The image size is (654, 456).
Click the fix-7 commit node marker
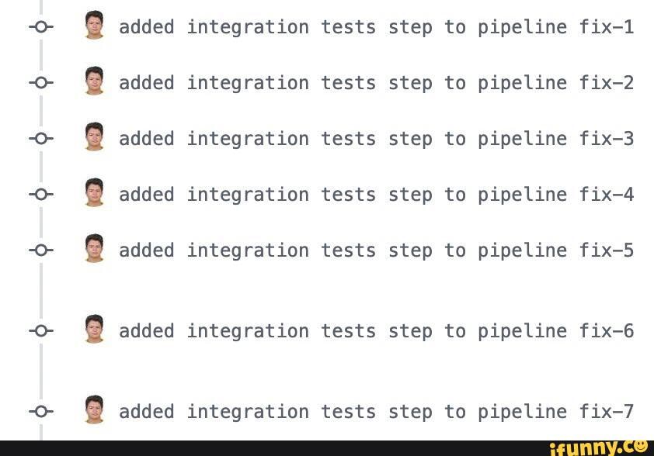41,411
